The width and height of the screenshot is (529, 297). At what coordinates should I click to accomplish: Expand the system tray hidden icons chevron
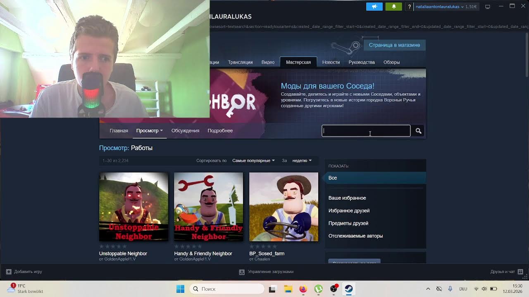[x=428, y=289]
